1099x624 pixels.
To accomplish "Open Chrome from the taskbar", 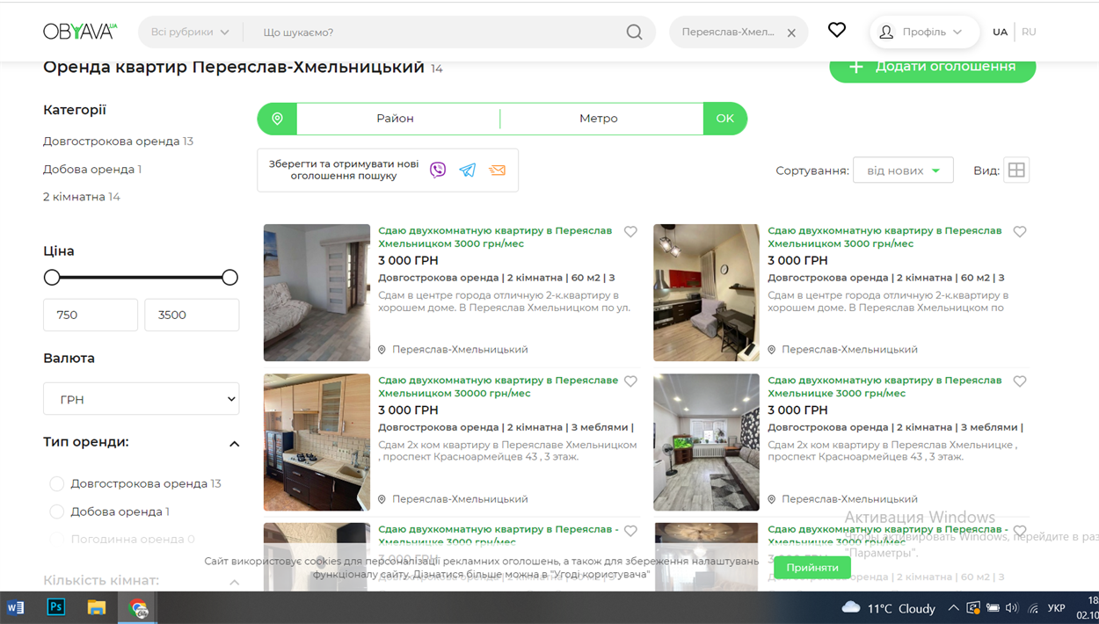I will (138, 607).
